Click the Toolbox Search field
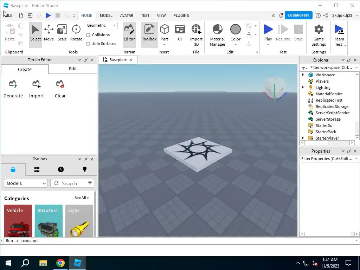The height and width of the screenshot is (270, 360). point(69,184)
